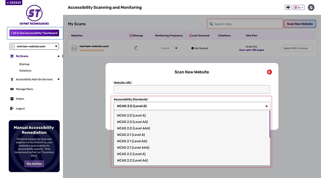Open Violations in the sidebar
This screenshot has height=178, width=321.
[x=25, y=70]
